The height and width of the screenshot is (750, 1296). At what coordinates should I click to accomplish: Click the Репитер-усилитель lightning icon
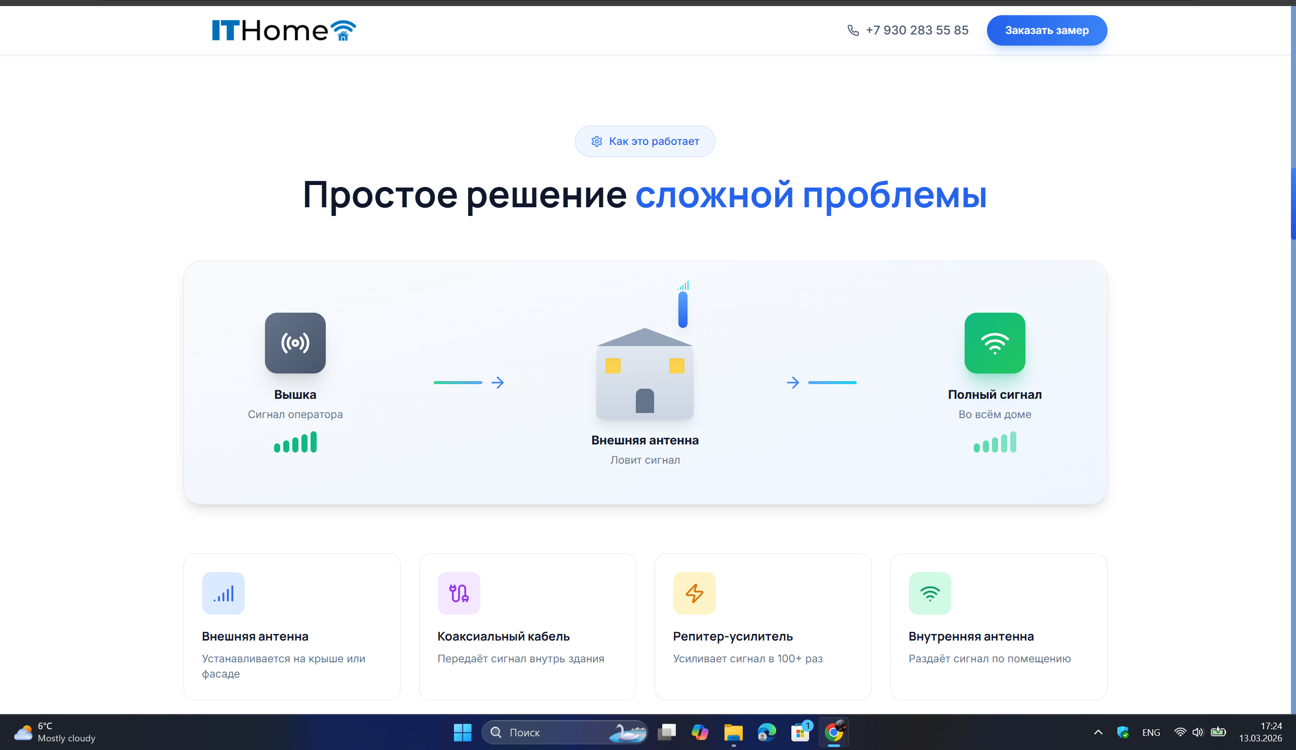click(694, 593)
